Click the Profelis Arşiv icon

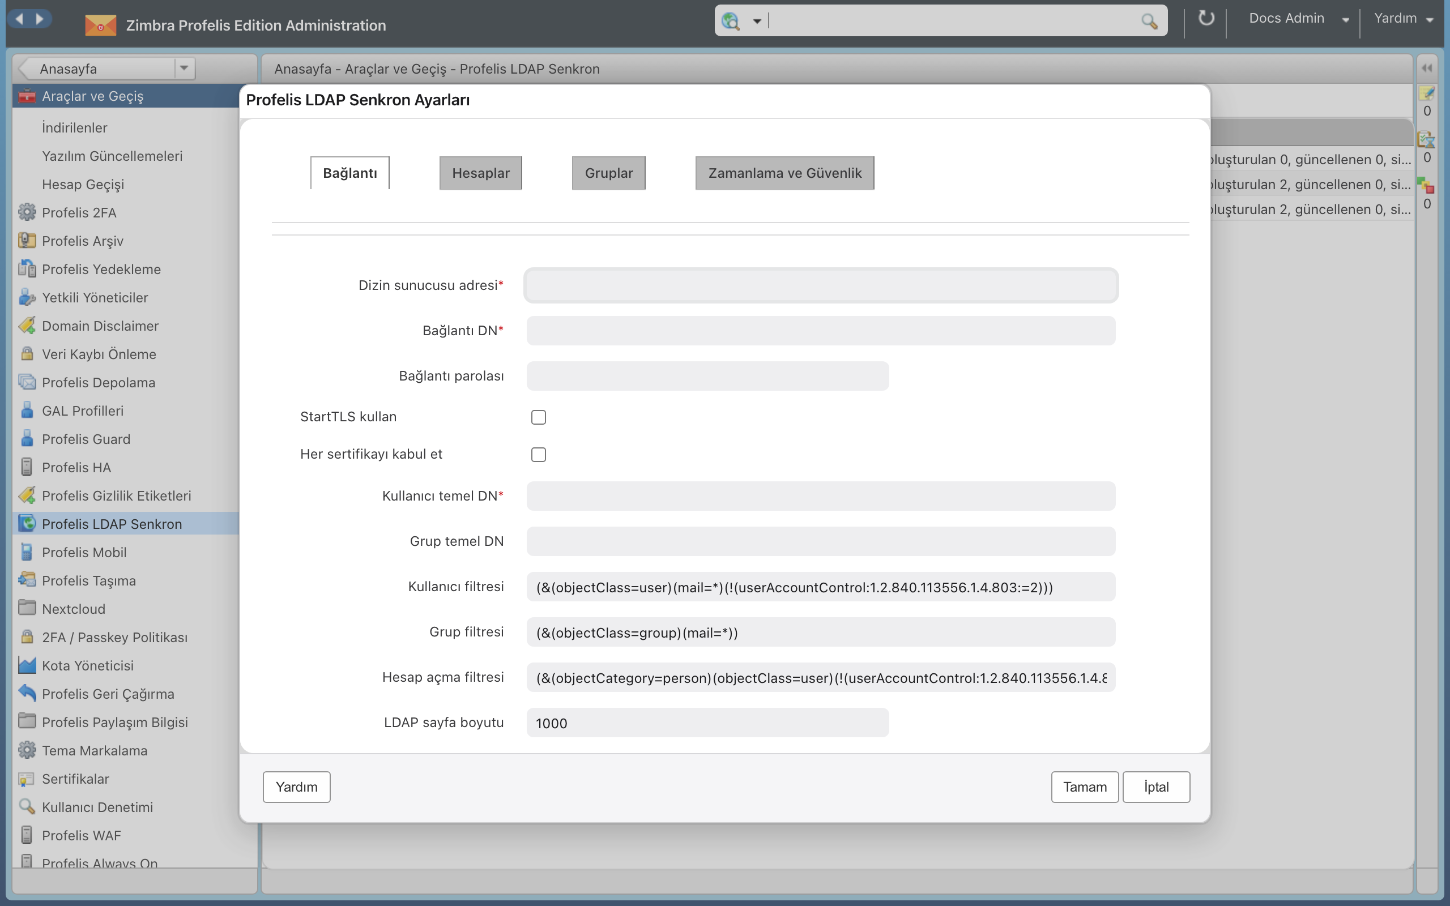point(27,240)
